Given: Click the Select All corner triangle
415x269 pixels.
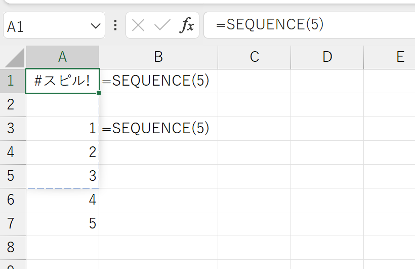Looking at the screenshot, I should [15, 58].
